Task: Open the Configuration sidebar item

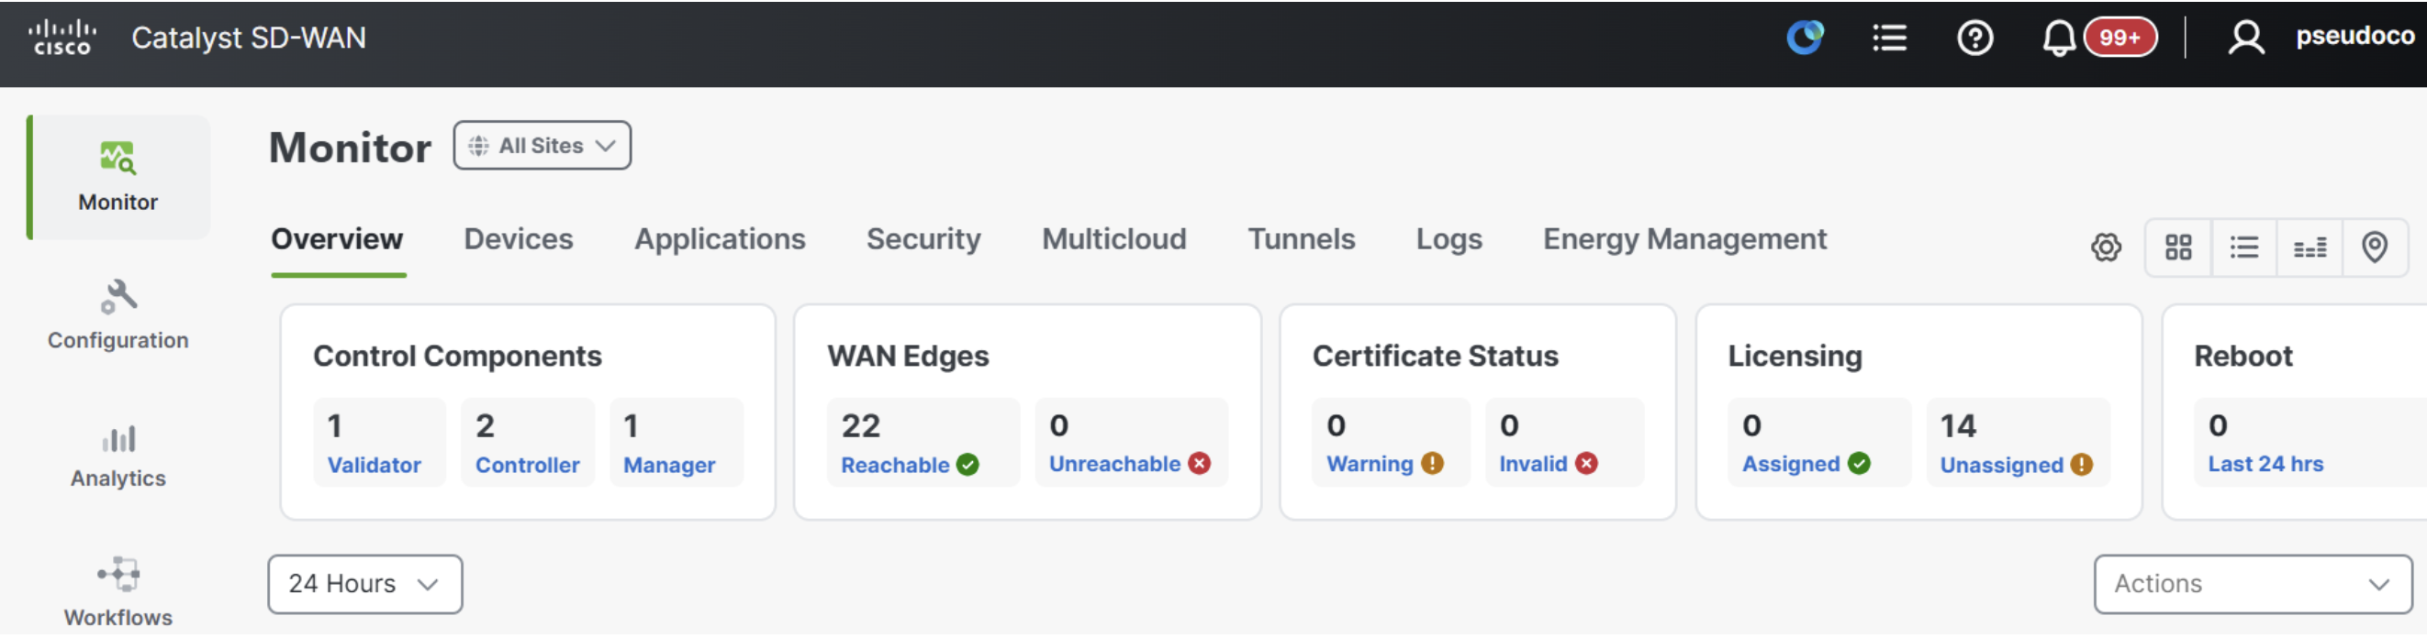Action: click(117, 316)
